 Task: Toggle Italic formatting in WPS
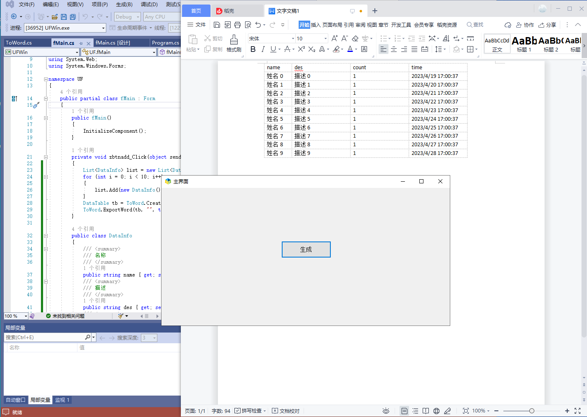pos(263,49)
